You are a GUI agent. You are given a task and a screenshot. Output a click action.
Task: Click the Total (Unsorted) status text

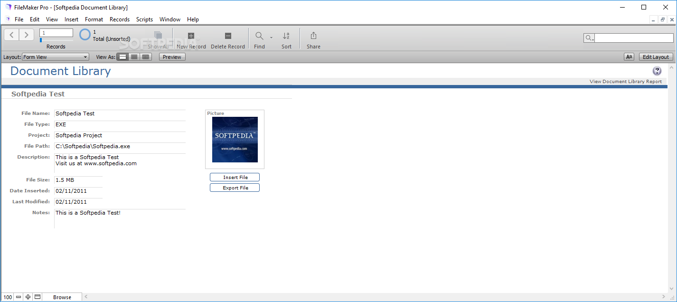click(112, 39)
